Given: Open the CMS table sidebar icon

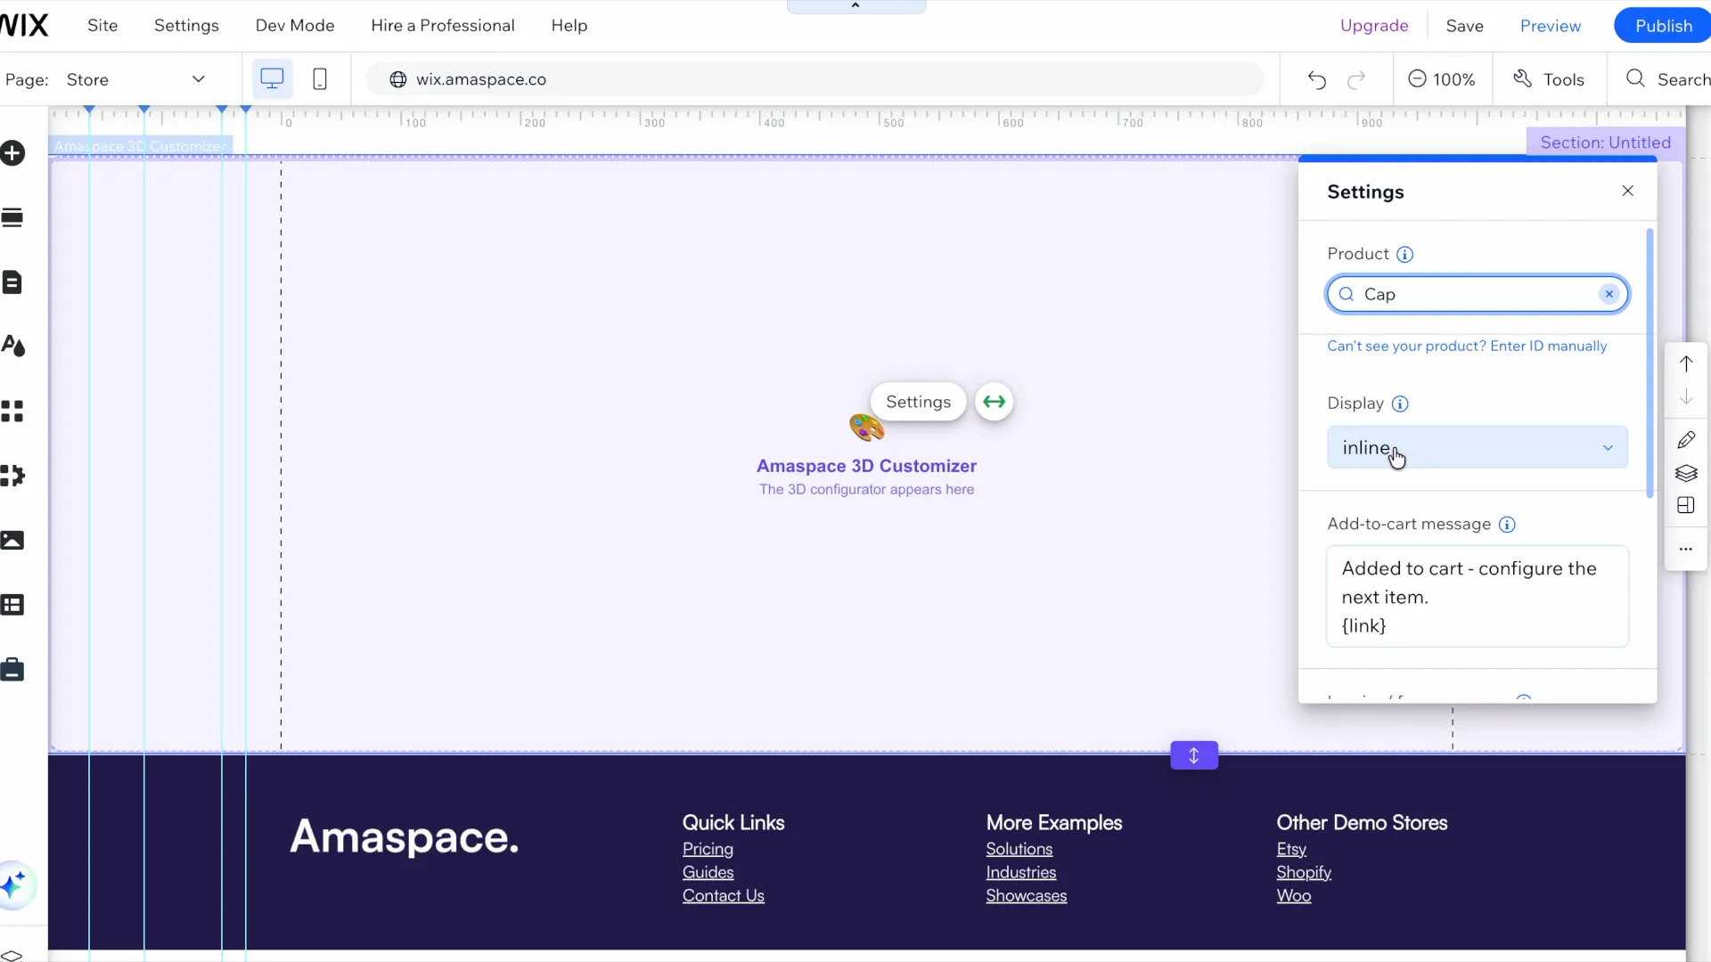Looking at the screenshot, I should pos(12,605).
